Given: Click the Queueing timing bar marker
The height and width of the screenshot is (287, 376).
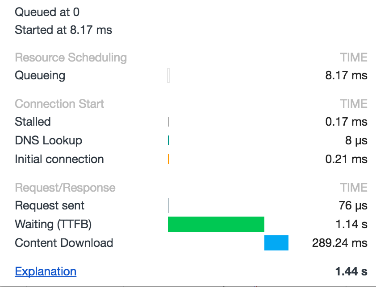Looking at the screenshot, I should 168,75.
